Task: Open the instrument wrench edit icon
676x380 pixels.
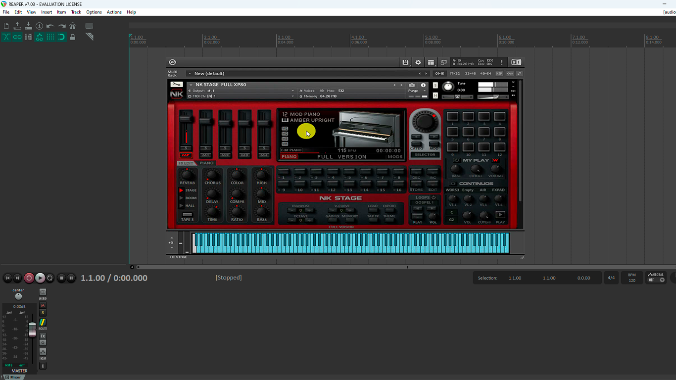Action: click(x=177, y=85)
